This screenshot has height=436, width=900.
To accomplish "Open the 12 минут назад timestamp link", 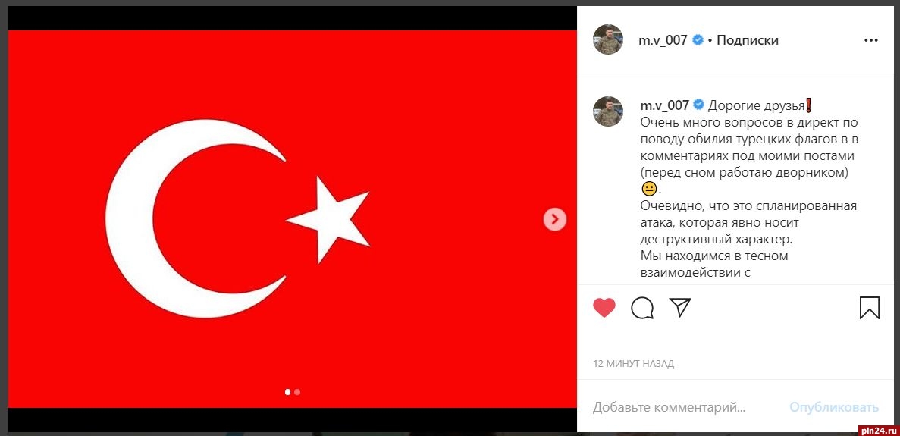I will (633, 364).
